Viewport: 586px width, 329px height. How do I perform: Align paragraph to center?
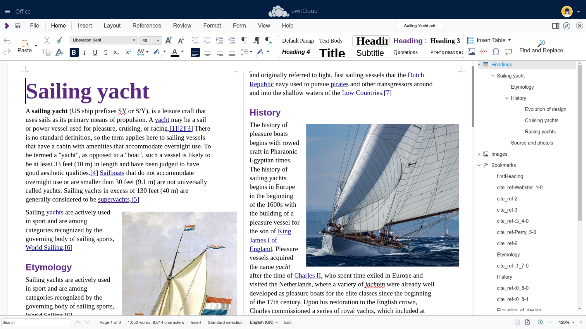coord(208,52)
